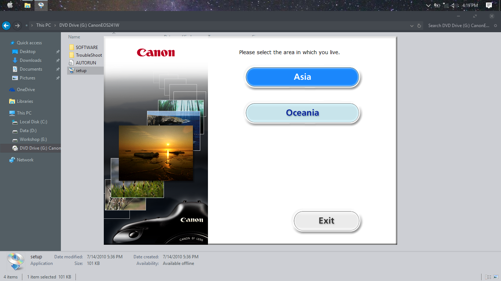Viewport: 501px width, 281px height.
Task: Open the address bar history dropdown
Action: (x=412, y=26)
